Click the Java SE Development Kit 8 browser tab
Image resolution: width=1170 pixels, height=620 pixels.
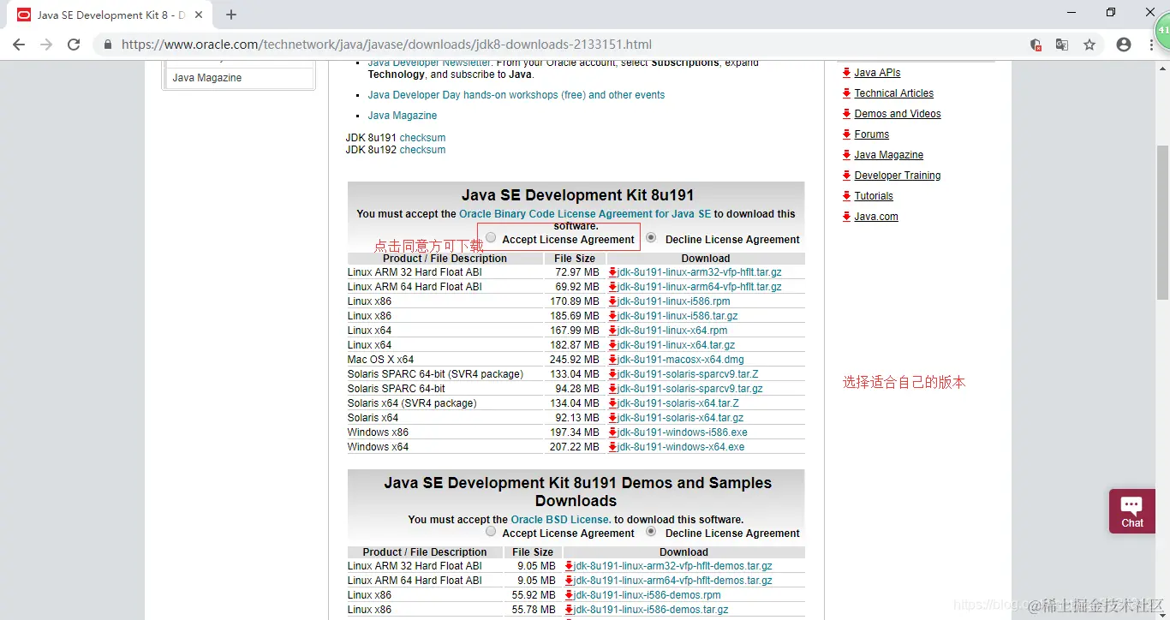111,15
